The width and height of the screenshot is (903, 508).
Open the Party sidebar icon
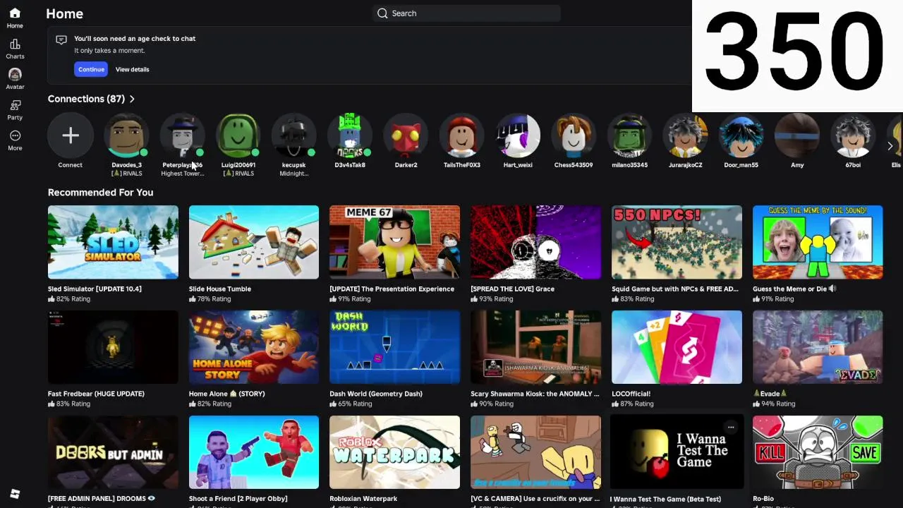[x=15, y=105]
